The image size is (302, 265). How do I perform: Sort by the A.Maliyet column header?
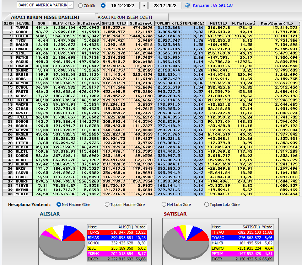(89, 23)
